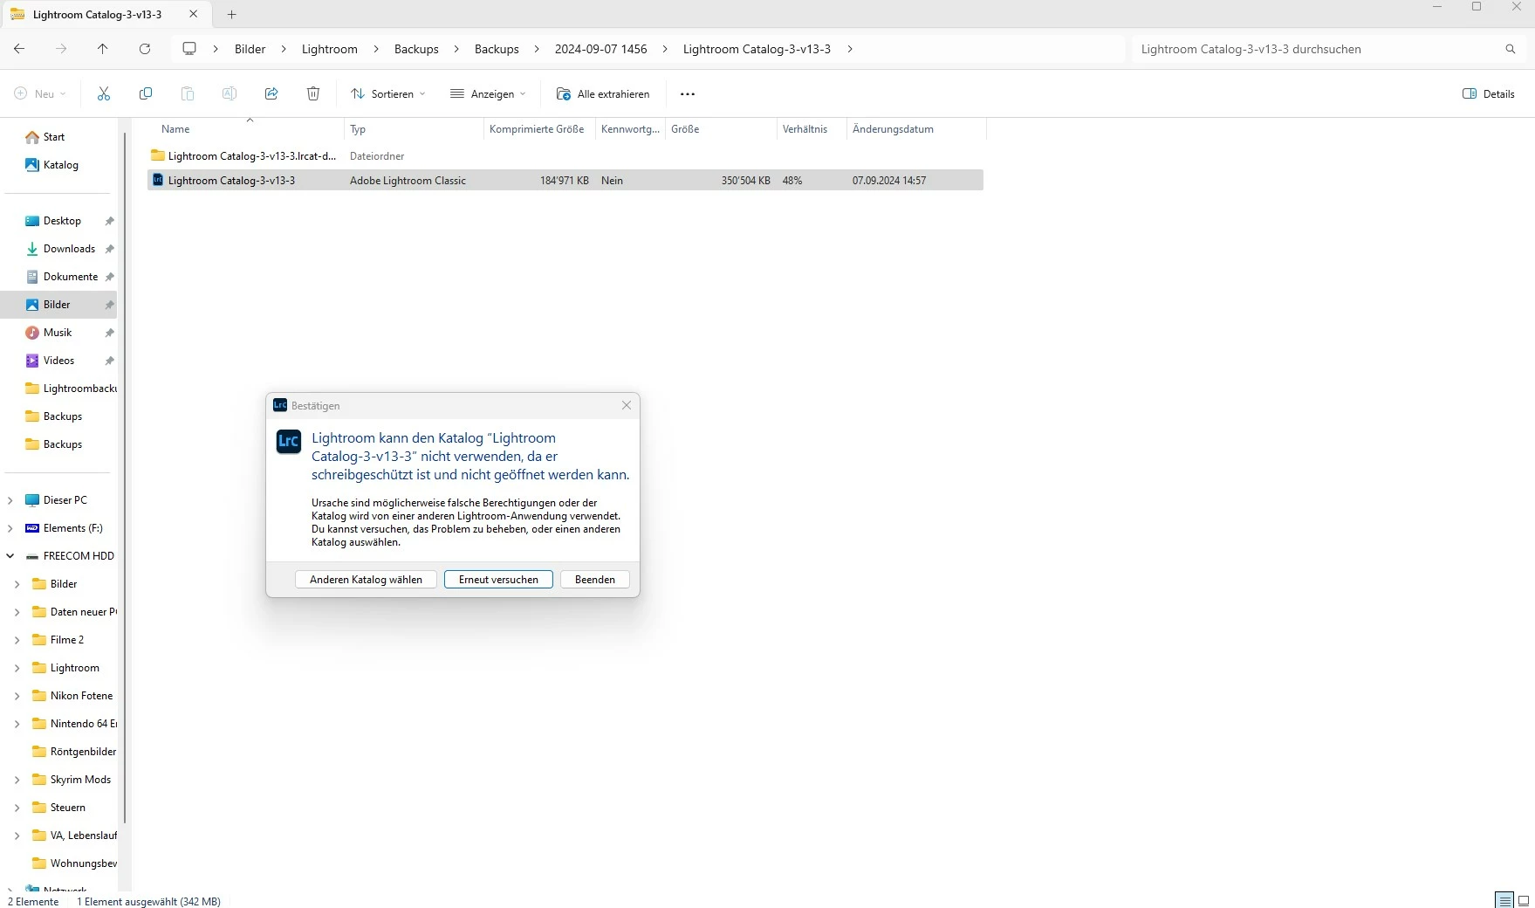This screenshot has height=908, width=1535.
Task: Open the Anzeigen dropdown
Action: point(488,93)
